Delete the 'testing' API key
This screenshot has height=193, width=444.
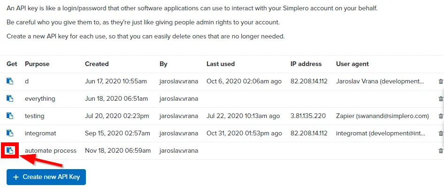(x=440, y=116)
